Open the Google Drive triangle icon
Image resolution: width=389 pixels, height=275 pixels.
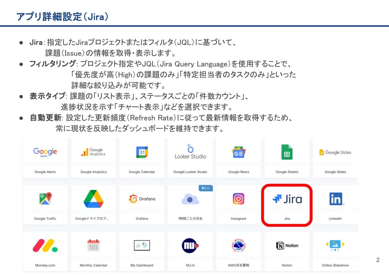click(93, 199)
